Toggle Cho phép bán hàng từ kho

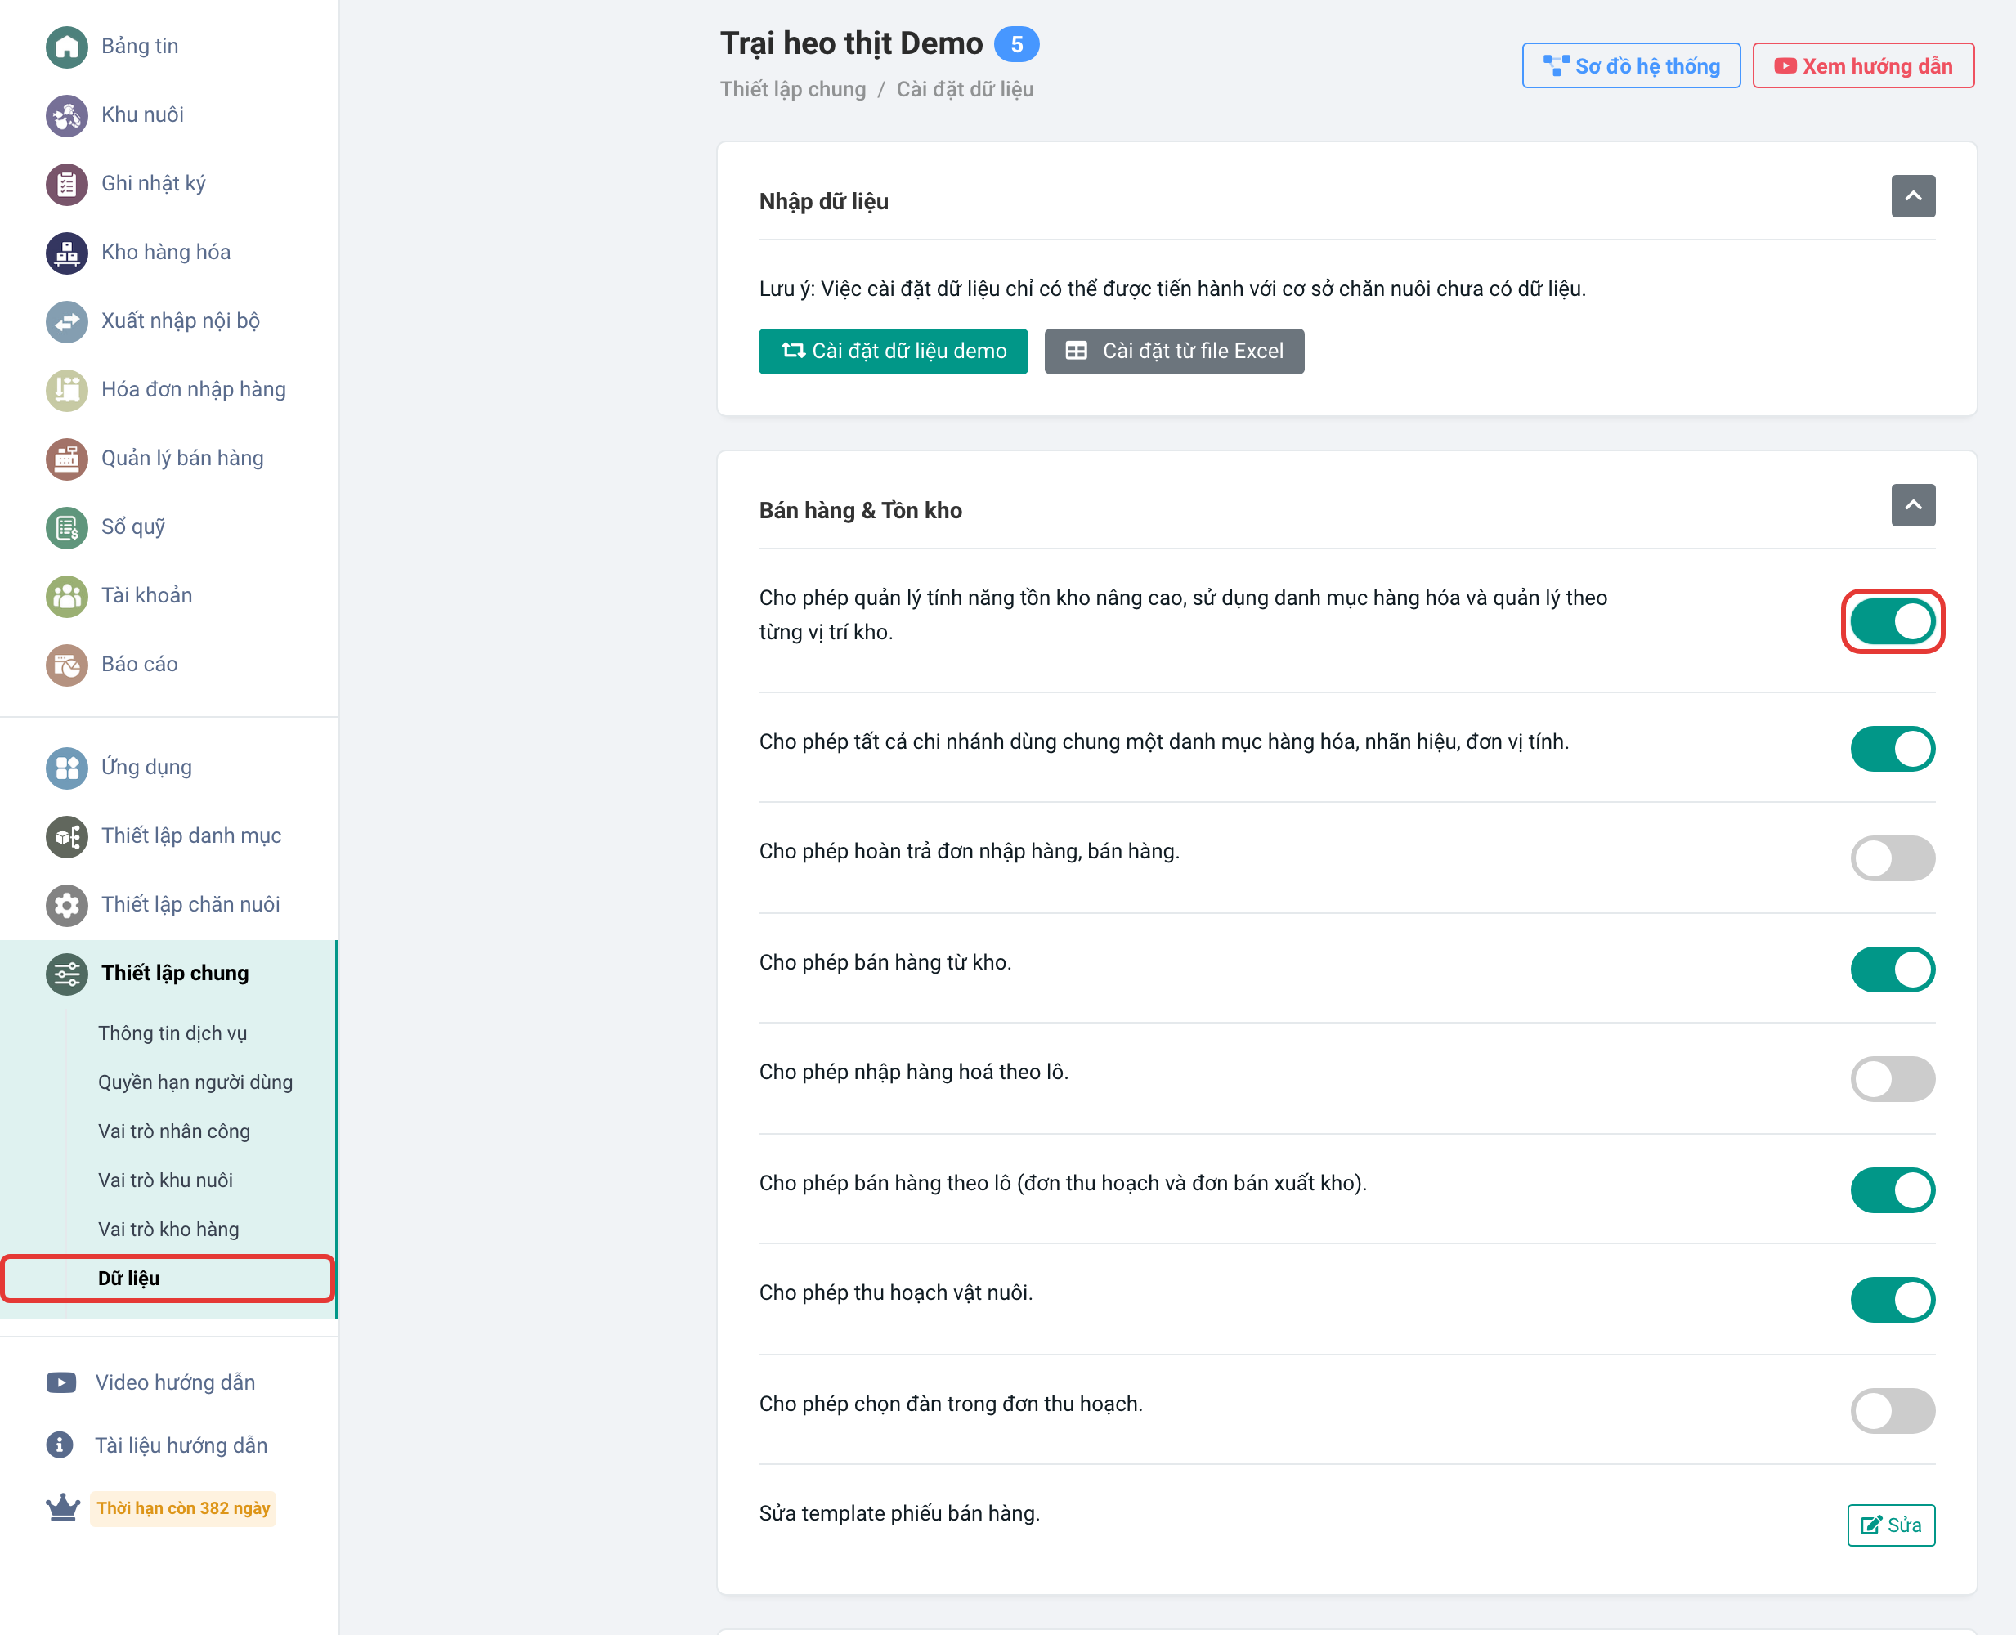point(1892,969)
